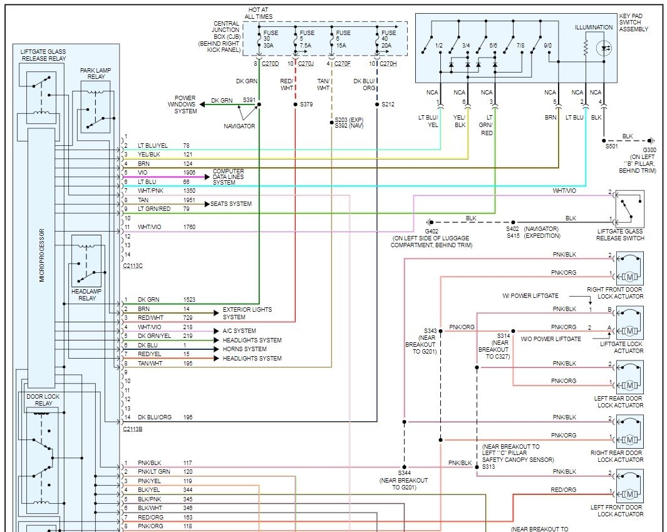Click the Right Rear Door Lock Actuator symbol
This screenshot has width=667, height=532.
click(x=629, y=432)
